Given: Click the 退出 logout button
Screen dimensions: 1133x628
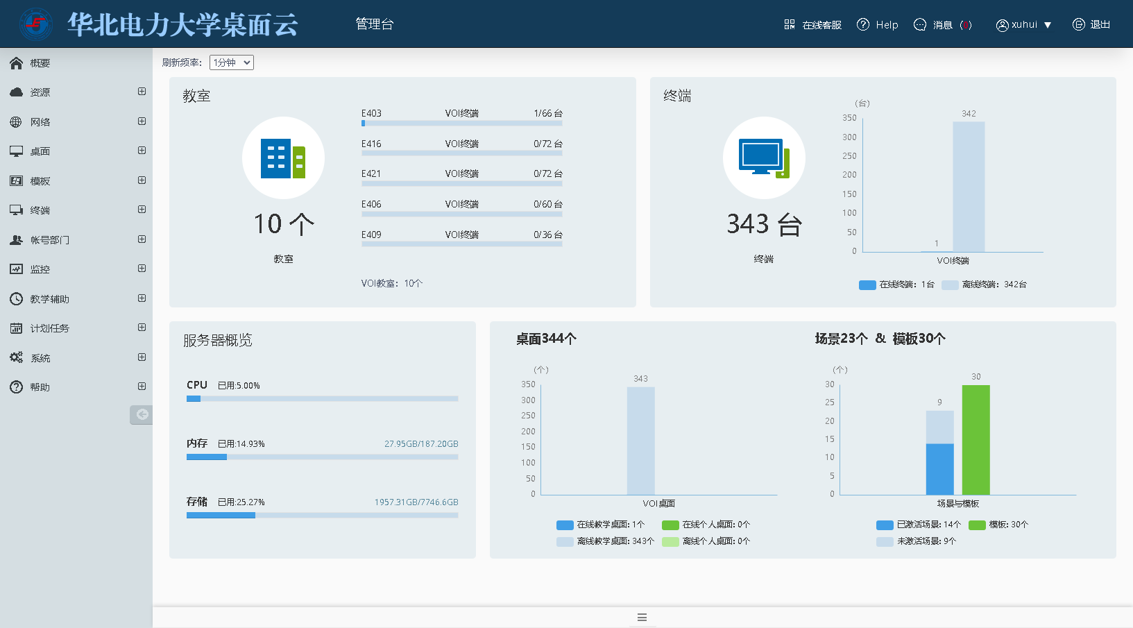Looking at the screenshot, I should point(1091,25).
